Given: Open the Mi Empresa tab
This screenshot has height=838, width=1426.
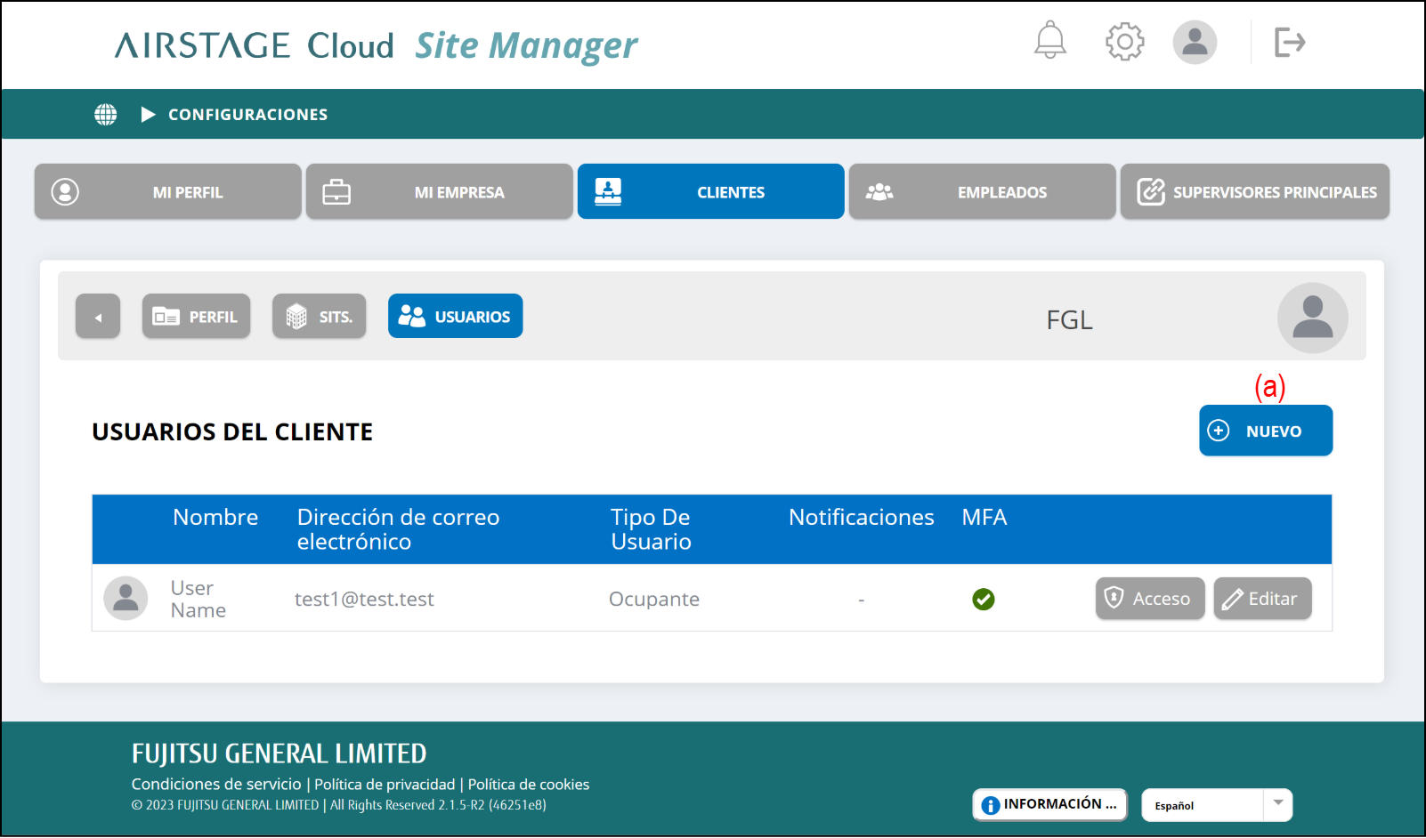Looking at the screenshot, I should tap(440, 192).
